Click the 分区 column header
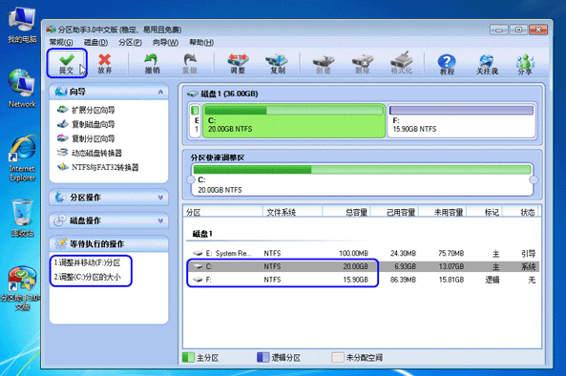 (223, 212)
